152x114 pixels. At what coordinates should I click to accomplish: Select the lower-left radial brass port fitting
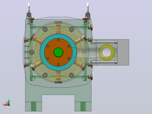point(37,65)
